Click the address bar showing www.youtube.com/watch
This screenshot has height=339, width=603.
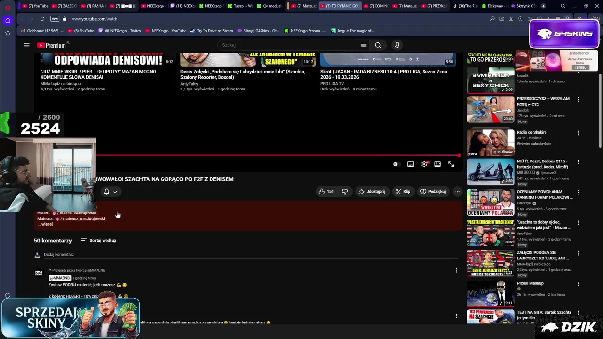(94, 19)
